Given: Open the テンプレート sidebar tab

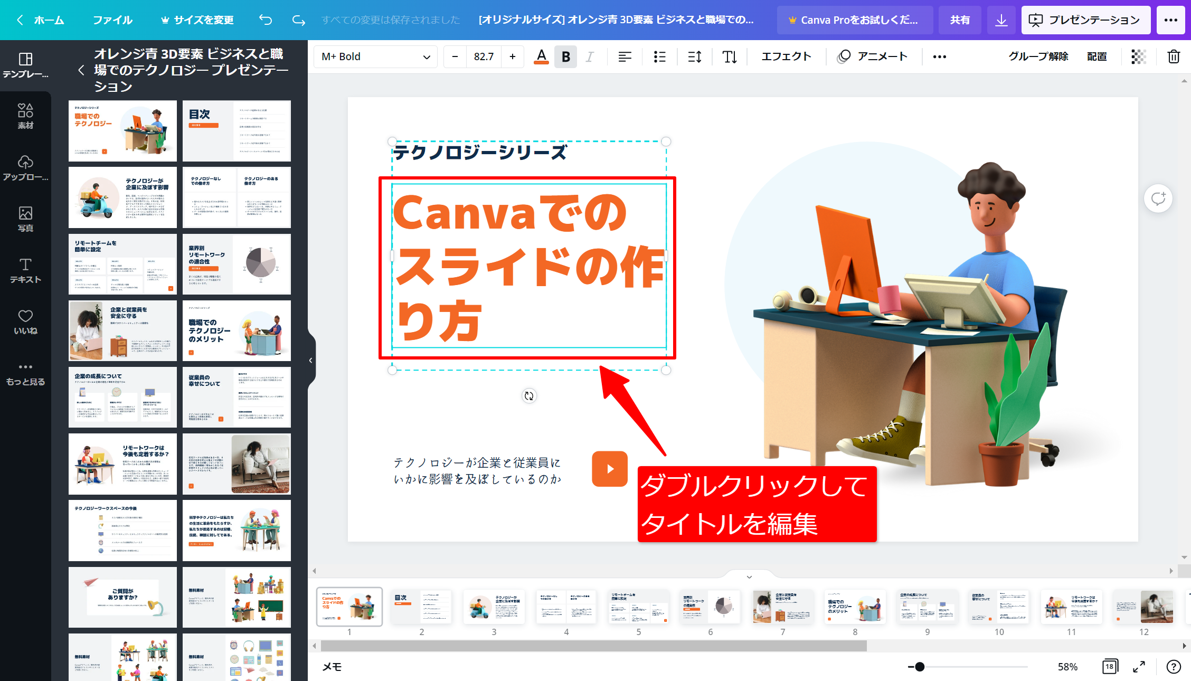Looking at the screenshot, I should (25, 65).
